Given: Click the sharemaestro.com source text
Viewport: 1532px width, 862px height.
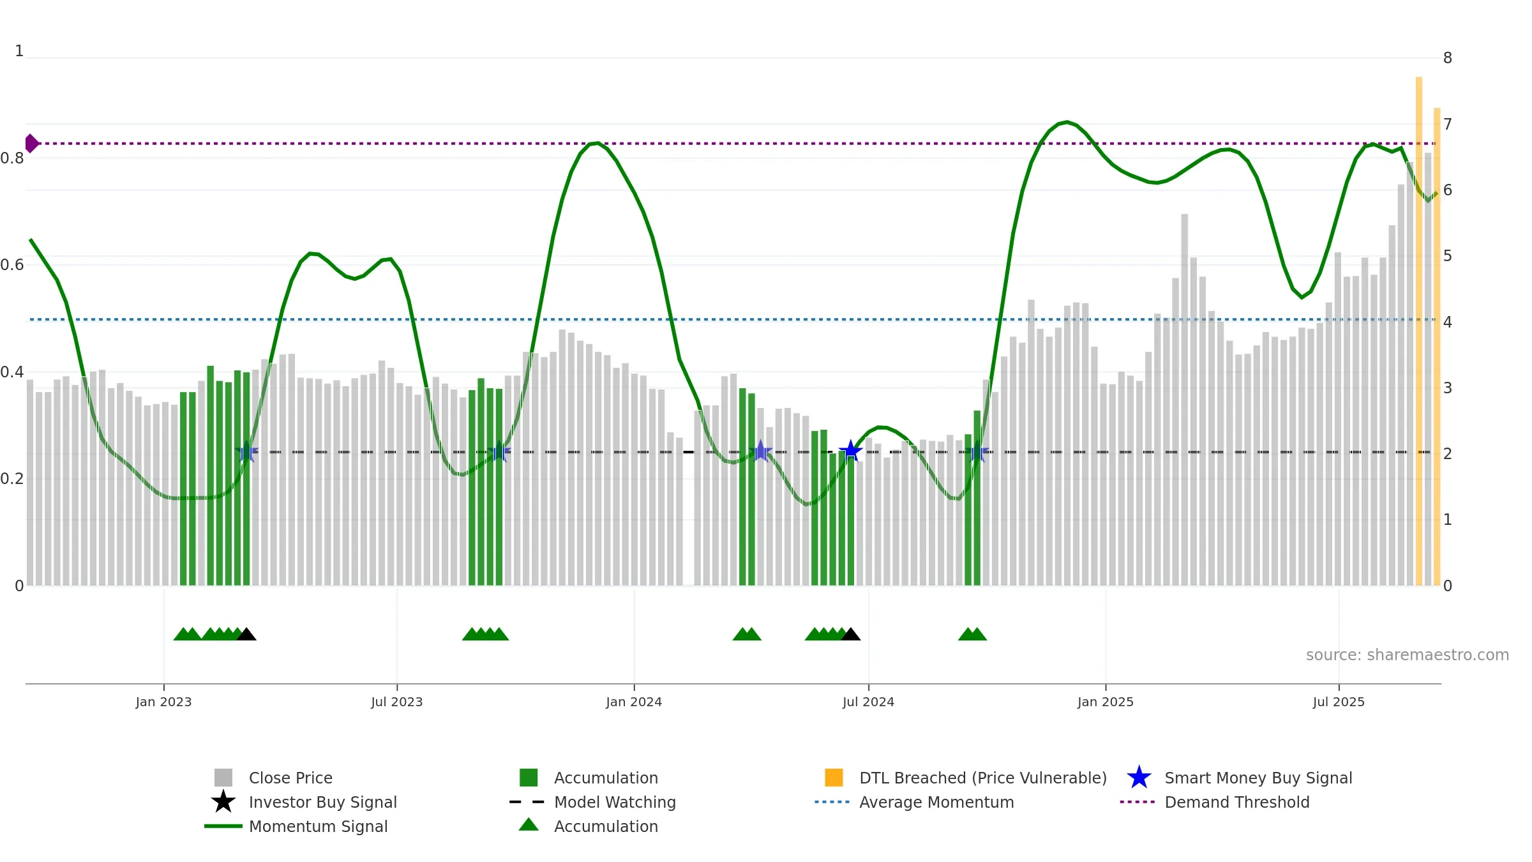Looking at the screenshot, I should [x=1408, y=654].
